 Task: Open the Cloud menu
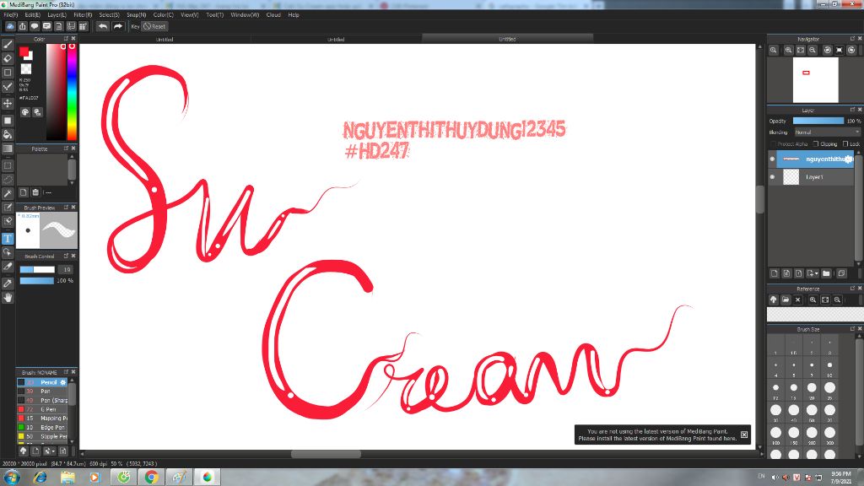point(273,15)
